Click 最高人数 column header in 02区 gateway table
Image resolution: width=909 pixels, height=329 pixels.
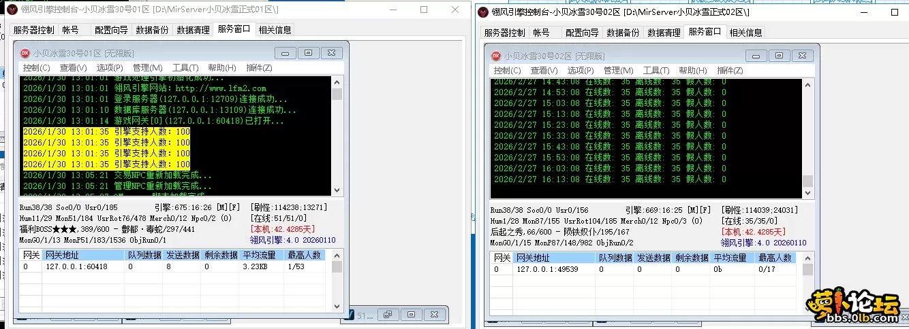pos(775,258)
